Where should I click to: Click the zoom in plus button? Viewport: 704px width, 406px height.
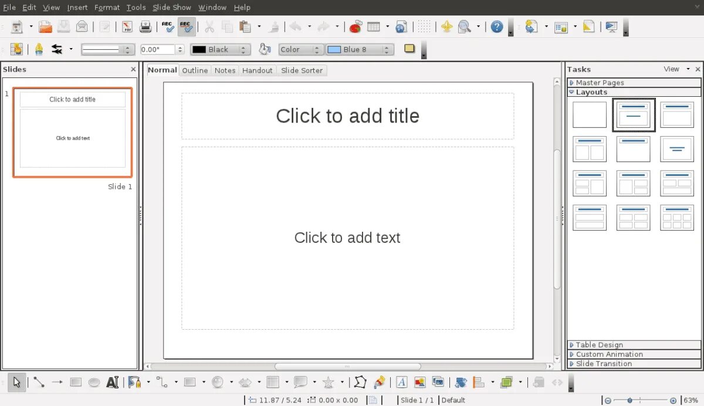click(x=673, y=400)
